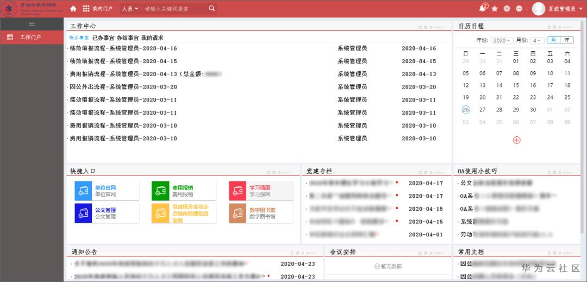This screenshot has height=282, width=587.
Task: Open the 人员 search type dropdown
Action: tap(130, 9)
